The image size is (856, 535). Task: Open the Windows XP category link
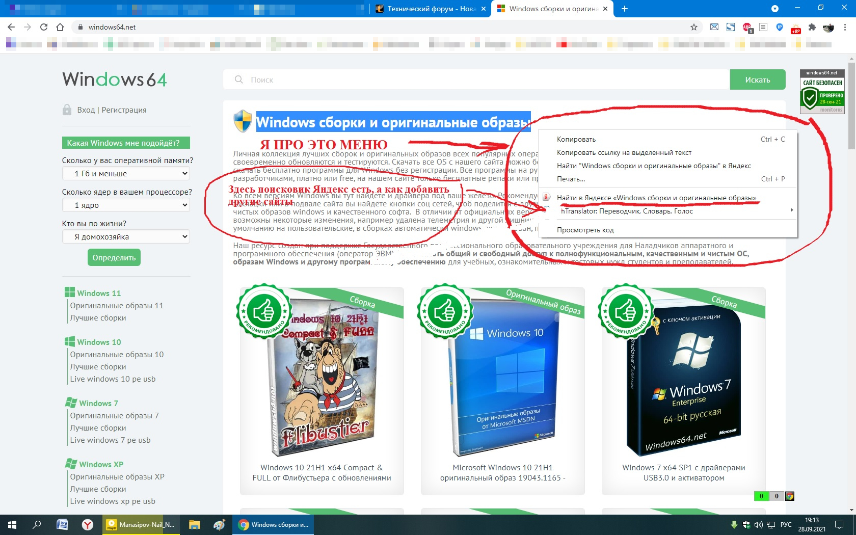(x=101, y=465)
